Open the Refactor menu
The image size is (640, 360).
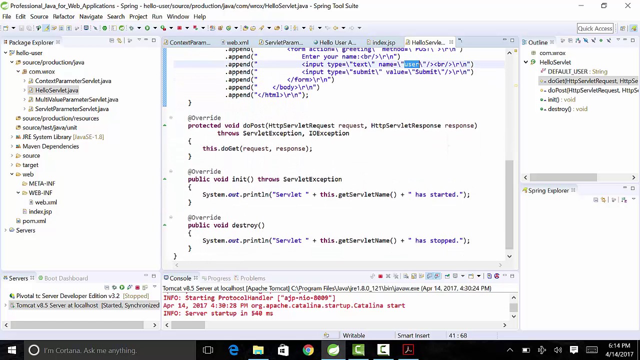click(x=63, y=16)
